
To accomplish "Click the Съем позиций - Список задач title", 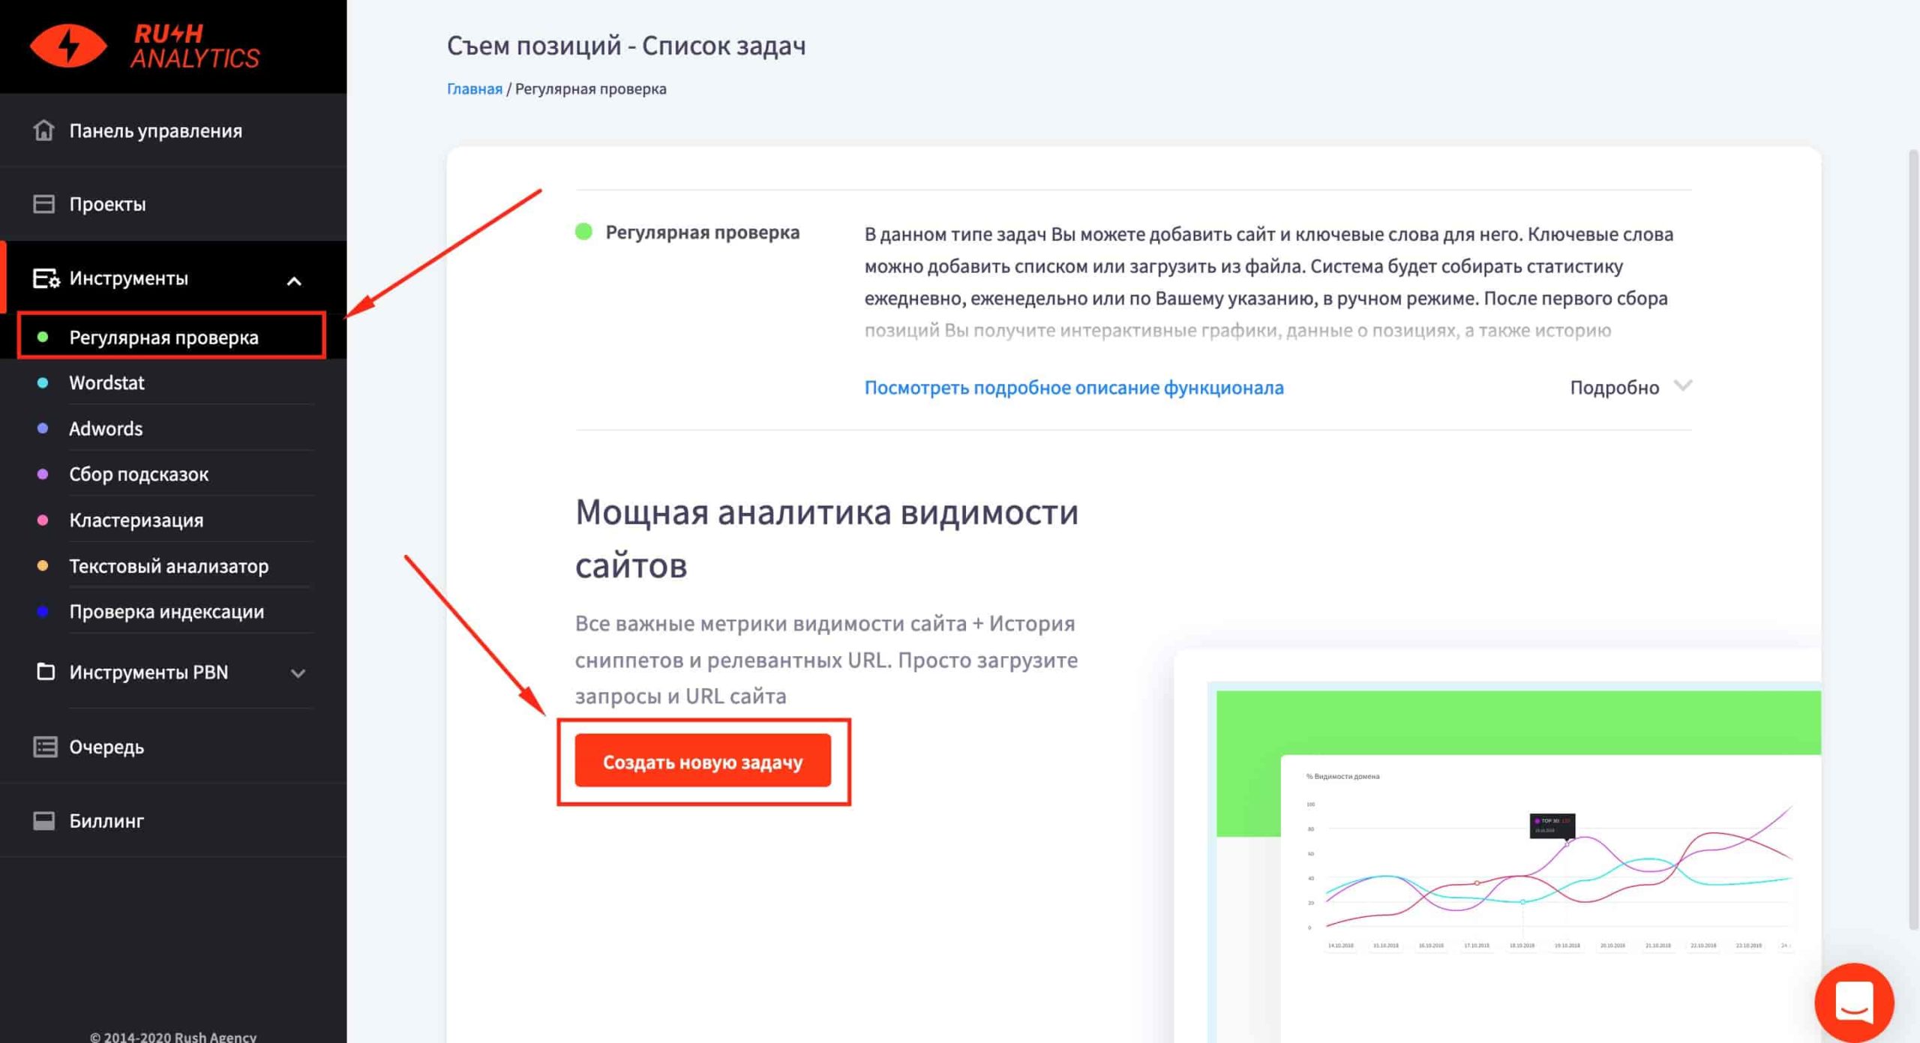I will click(626, 46).
